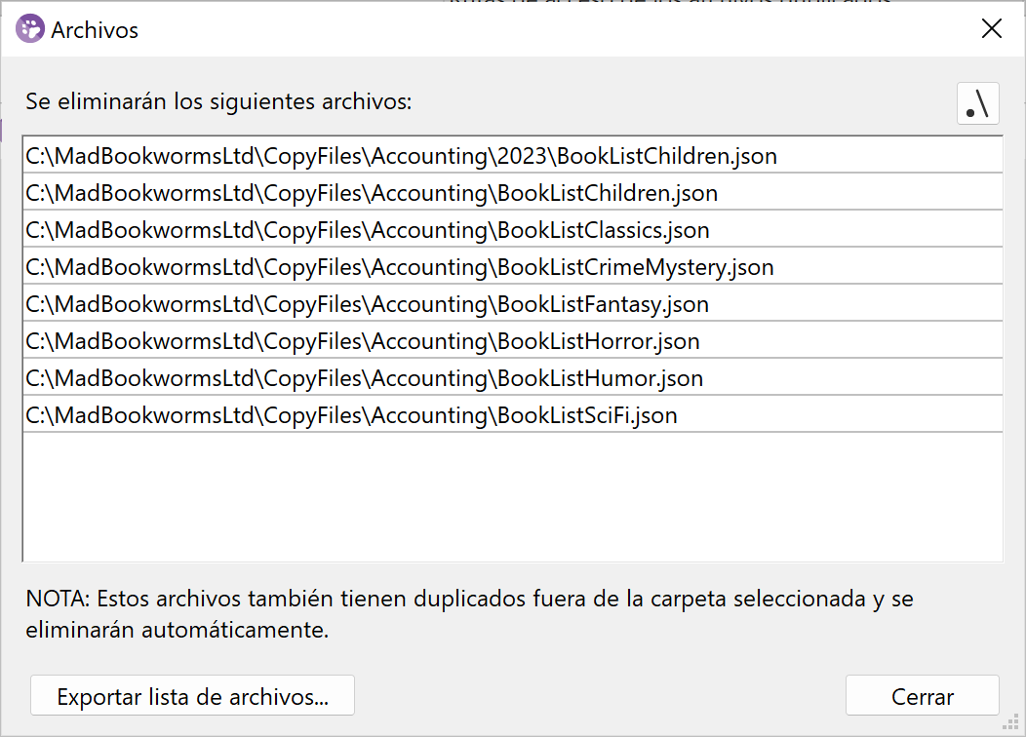
Task: Click the purple app icon in the title bar
Action: pyautogui.click(x=30, y=29)
